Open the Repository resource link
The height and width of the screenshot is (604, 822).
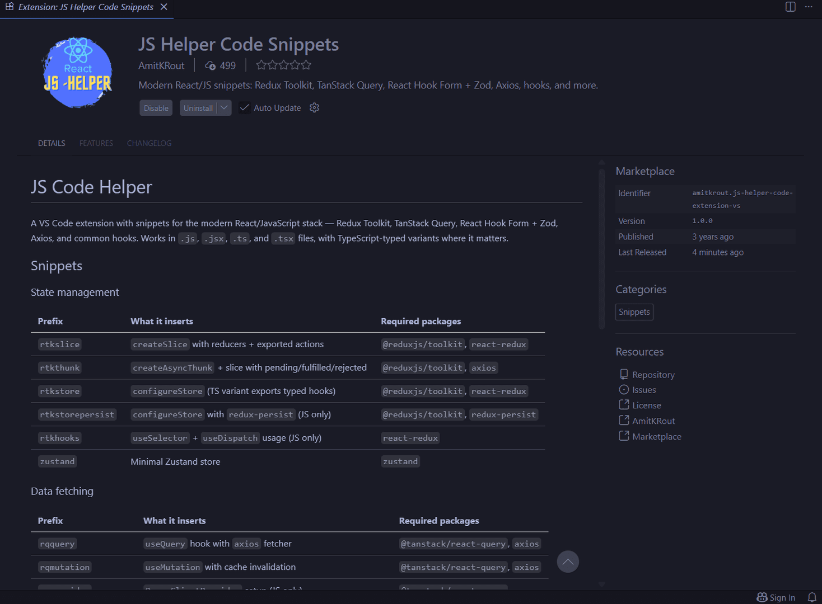coord(653,375)
